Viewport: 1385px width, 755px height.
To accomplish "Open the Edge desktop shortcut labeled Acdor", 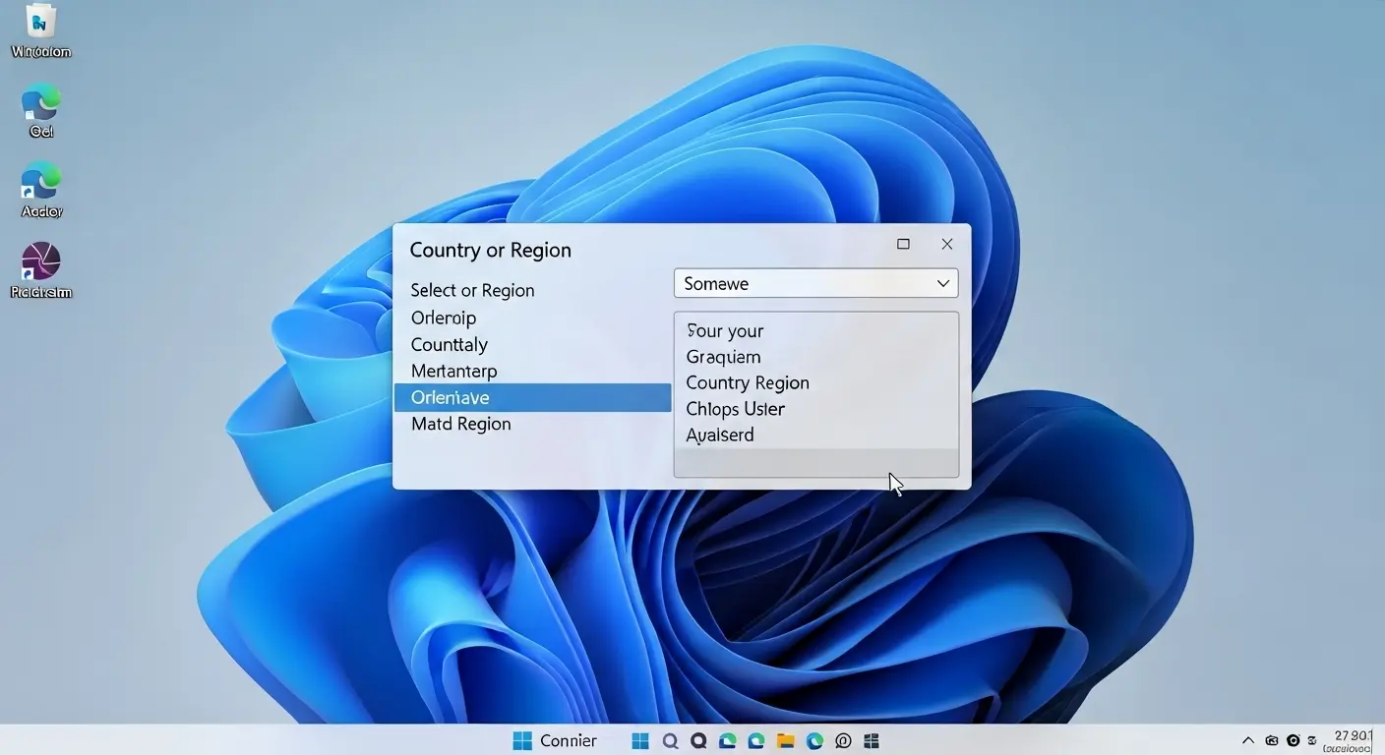I will 41,183.
